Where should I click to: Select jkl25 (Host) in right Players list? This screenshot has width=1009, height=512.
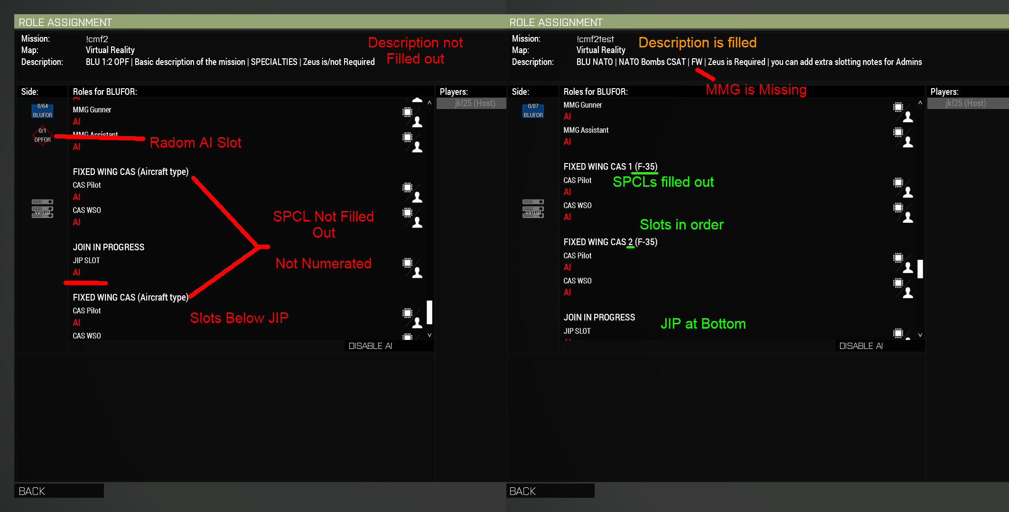(965, 103)
